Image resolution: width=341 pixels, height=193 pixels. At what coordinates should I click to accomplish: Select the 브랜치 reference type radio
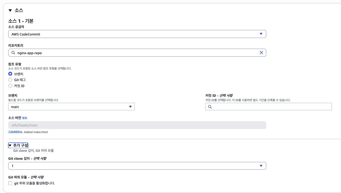pos(10,74)
